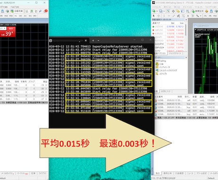Open チャート menu in XMTrading window
This screenshot has height=180, width=218.
(x=188, y=7)
